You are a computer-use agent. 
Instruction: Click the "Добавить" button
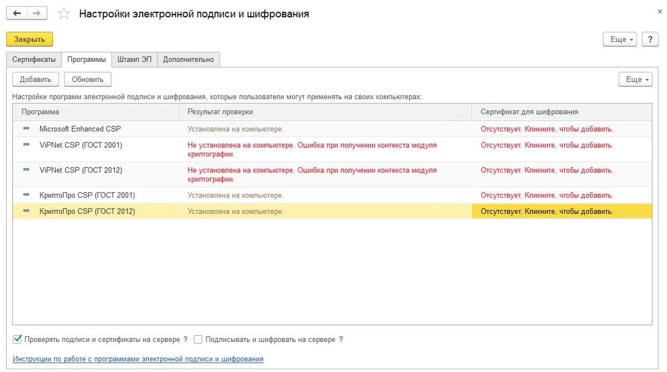click(36, 79)
